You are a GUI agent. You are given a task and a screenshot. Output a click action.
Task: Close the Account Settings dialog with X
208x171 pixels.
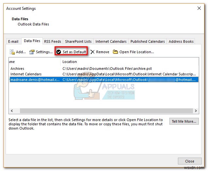199,8
